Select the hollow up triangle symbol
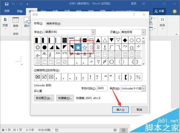 click(x=105, y=40)
